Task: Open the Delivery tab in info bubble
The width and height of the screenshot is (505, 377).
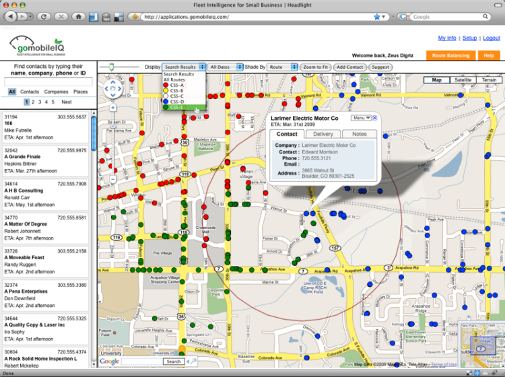Action: (x=323, y=135)
